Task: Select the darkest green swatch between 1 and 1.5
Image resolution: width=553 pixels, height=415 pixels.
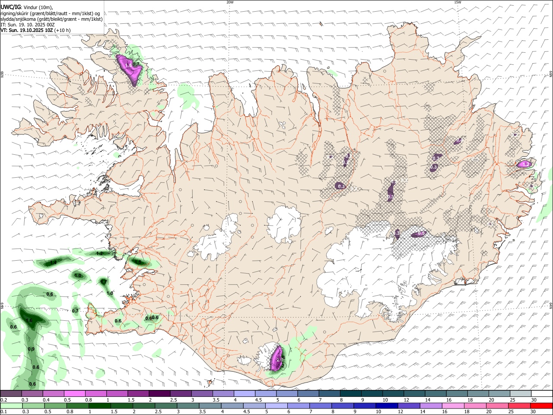Action: click(99, 405)
